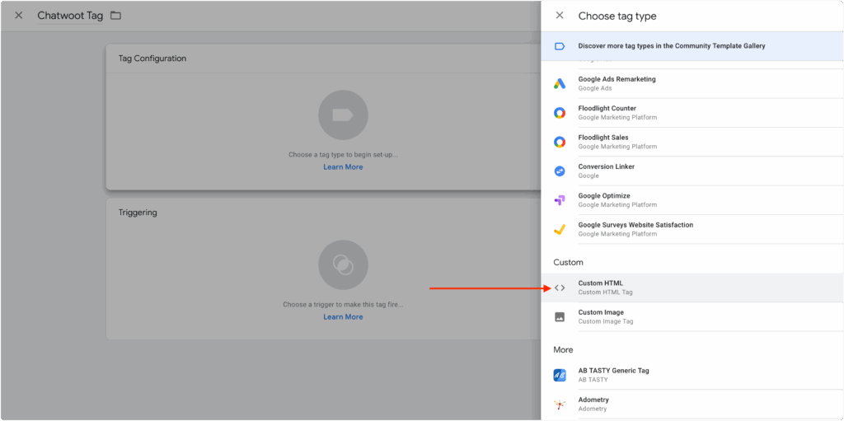Pick the Google Surveys Website Satisfaction icon
844x421 pixels.
[x=560, y=229]
